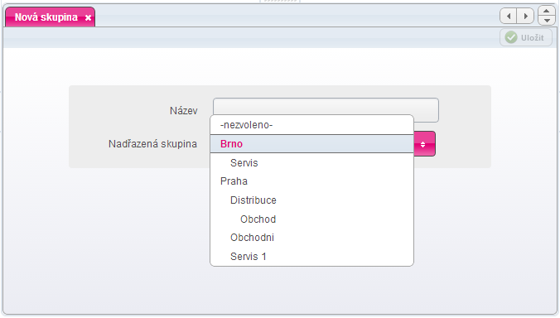Screen dimensions: 560x318
Task: Click the Nadřazená skupina label
Action: [x=152, y=144]
